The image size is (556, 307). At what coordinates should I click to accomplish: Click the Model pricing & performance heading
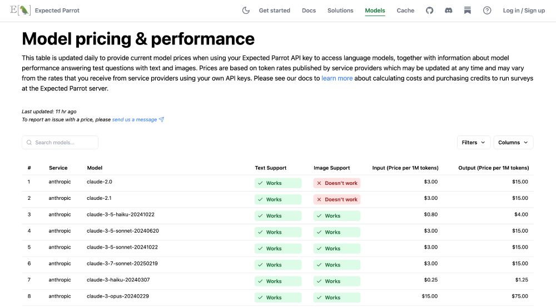[x=138, y=39]
